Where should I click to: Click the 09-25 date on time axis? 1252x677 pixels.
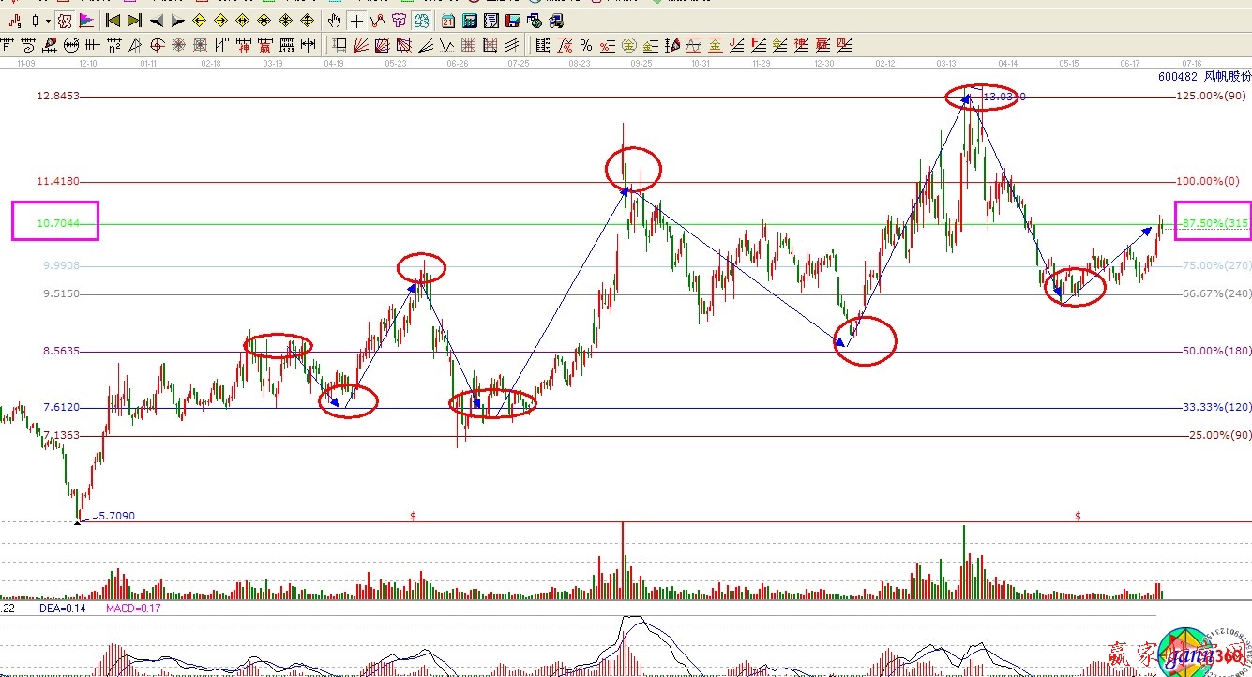(641, 64)
